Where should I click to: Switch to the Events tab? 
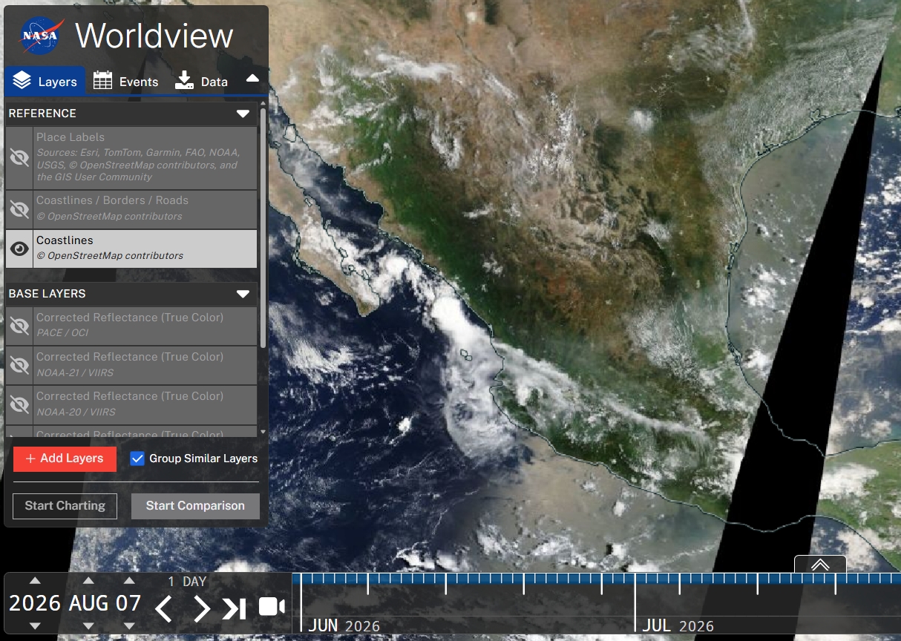125,81
